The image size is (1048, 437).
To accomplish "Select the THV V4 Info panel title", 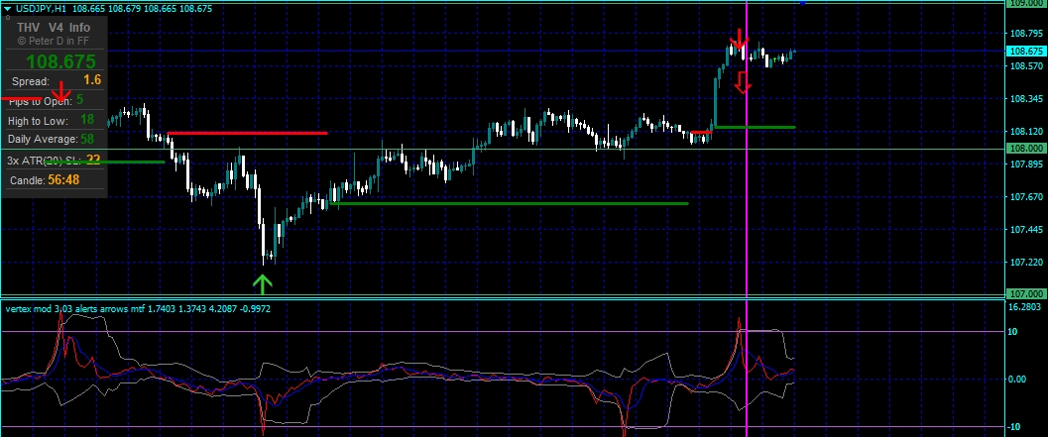I will coord(54,28).
